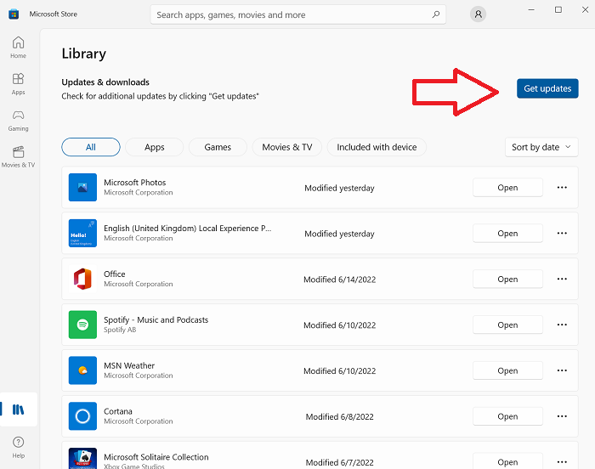The height and width of the screenshot is (469, 595).
Task: Click the English (United Kingdom) Local Experience title
Action: click(188, 229)
